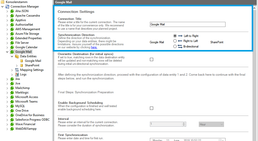258x141 pixels.
Task: Open the Hour interval unit dropdown
Action: click(211, 124)
